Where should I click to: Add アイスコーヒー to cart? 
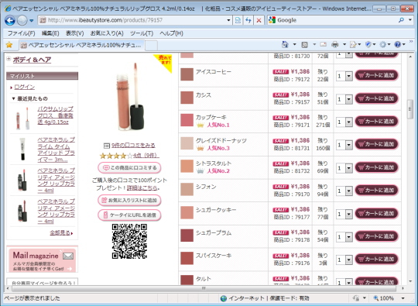[377, 75]
